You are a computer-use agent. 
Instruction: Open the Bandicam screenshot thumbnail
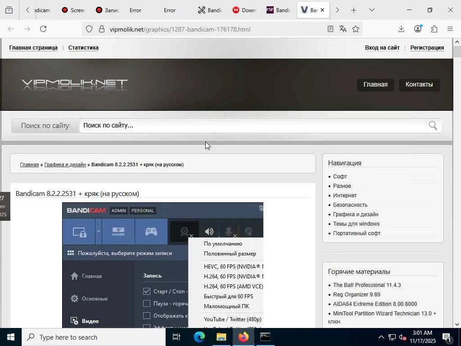163,265
